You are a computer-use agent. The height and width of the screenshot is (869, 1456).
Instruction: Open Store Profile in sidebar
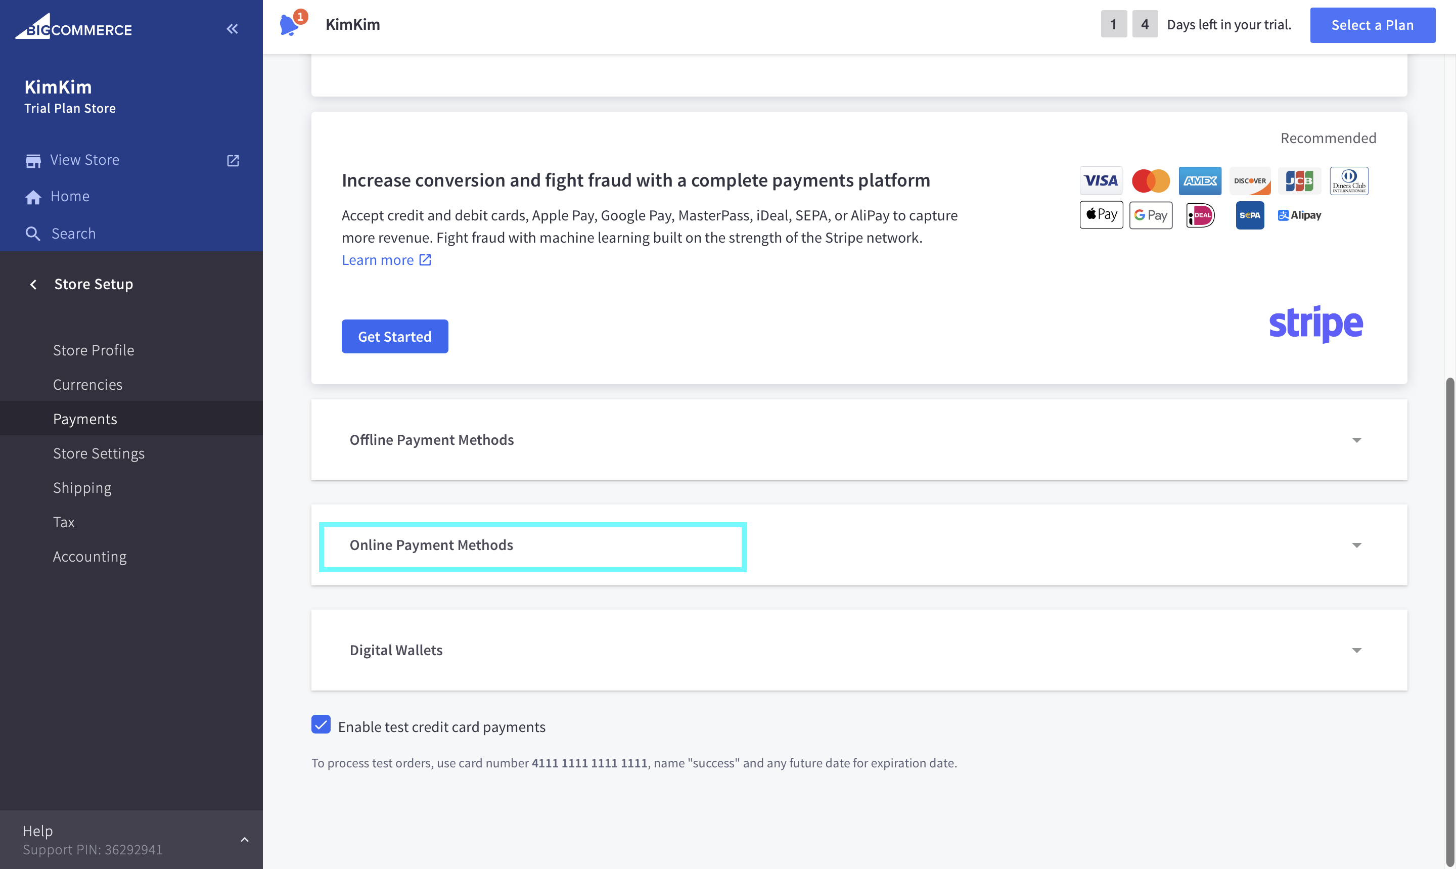point(94,350)
